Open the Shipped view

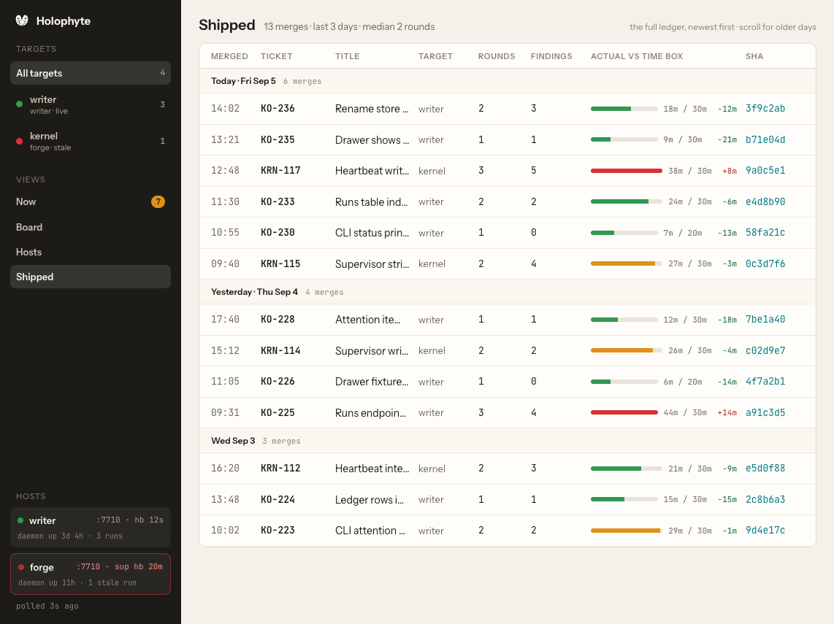point(91,277)
